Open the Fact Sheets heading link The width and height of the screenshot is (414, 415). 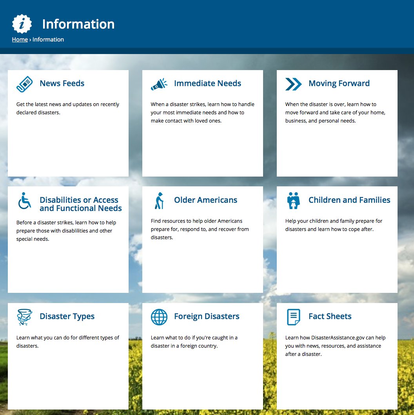330,316
